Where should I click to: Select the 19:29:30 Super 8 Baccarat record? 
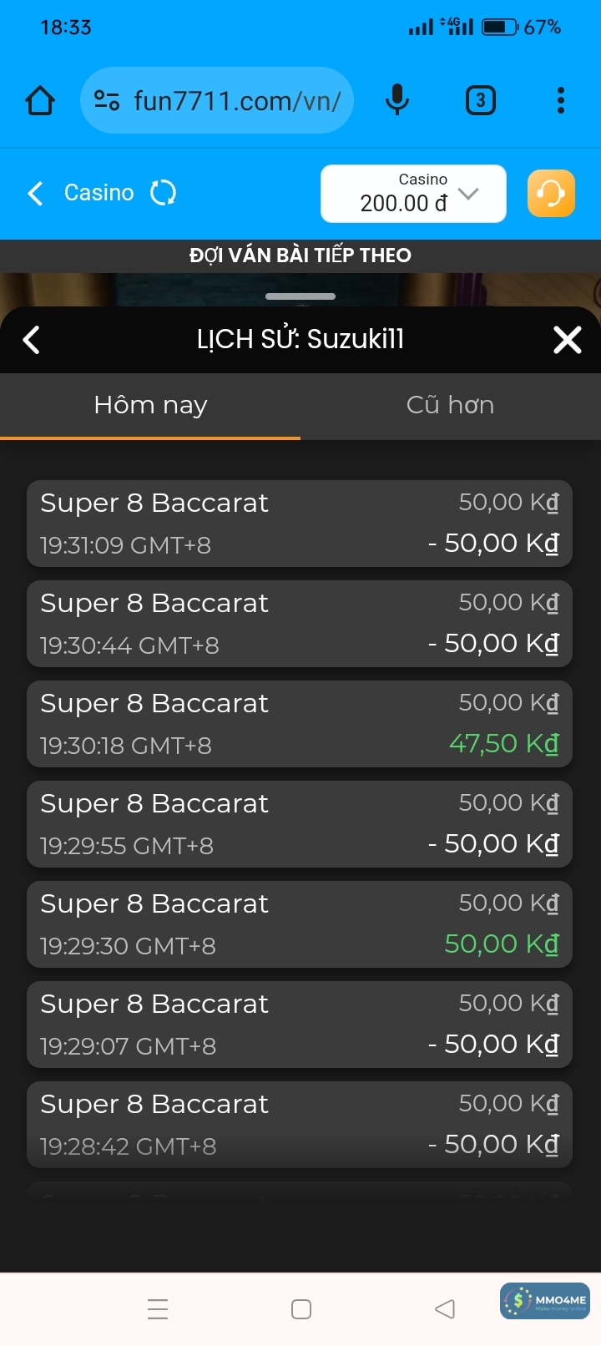point(300,924)
